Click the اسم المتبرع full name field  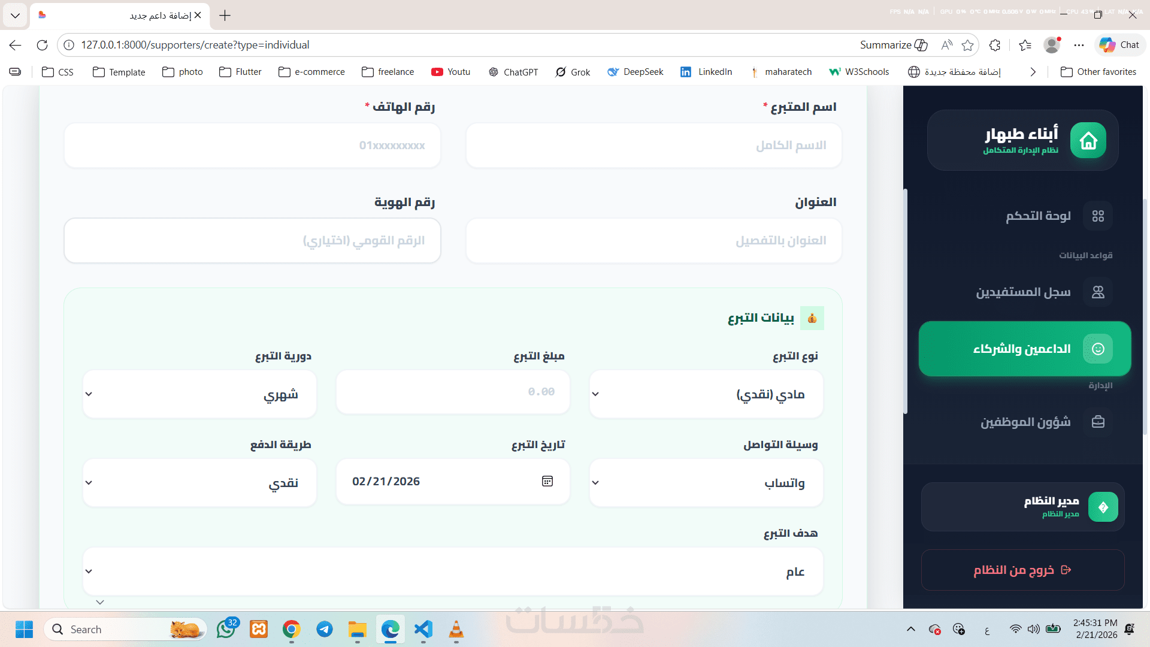pos(653,146)
